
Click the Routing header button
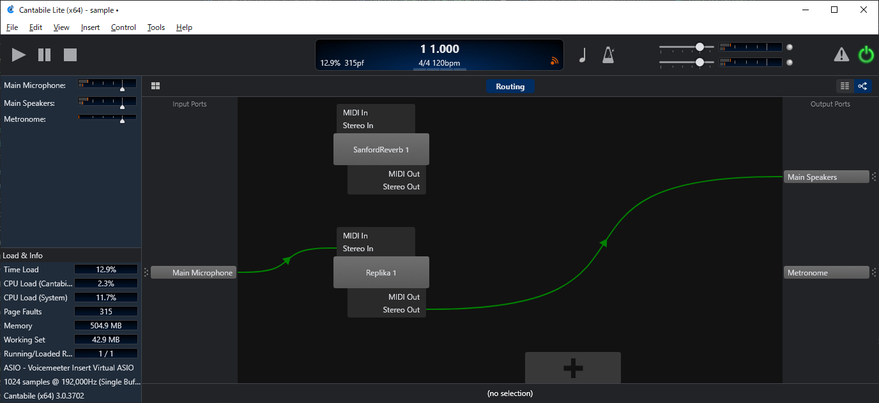pos(510,87)
